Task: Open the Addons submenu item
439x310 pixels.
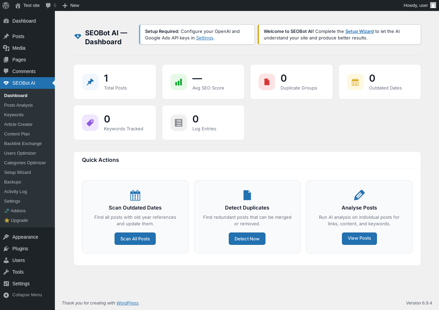Action: point(15,211)
